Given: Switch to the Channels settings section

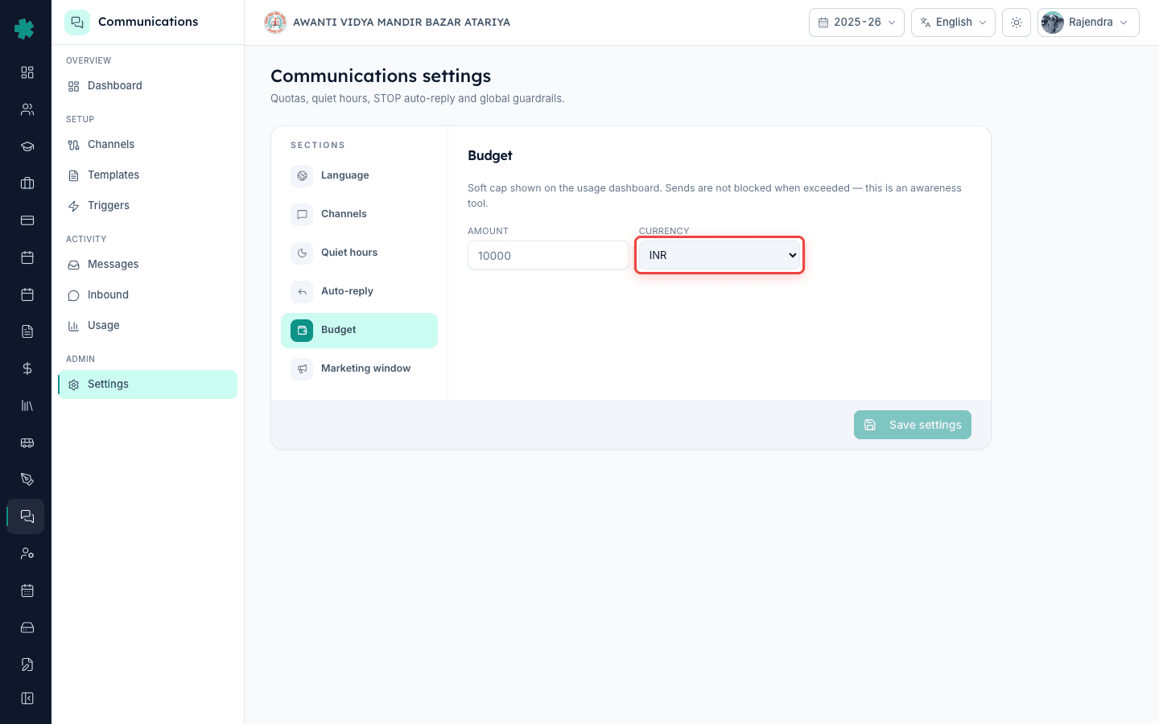Looking at the screenshot, I should (359, 214).
